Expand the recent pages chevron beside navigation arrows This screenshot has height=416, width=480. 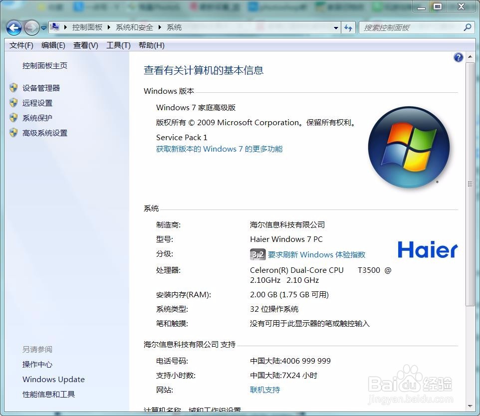[x=43, y=28]
